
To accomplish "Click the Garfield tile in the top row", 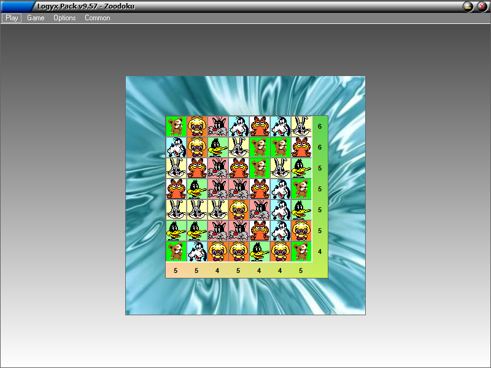I will pyautogui.click(x=260, y=126).
